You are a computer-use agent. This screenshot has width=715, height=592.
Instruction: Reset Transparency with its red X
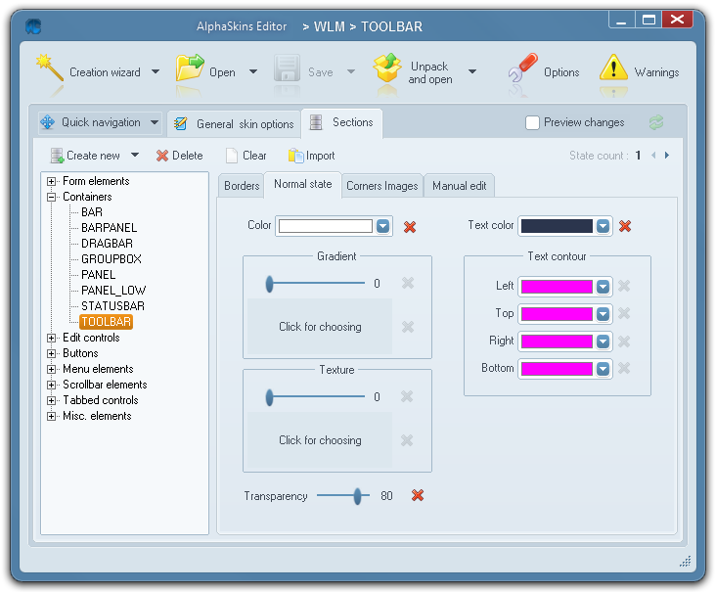418,495
